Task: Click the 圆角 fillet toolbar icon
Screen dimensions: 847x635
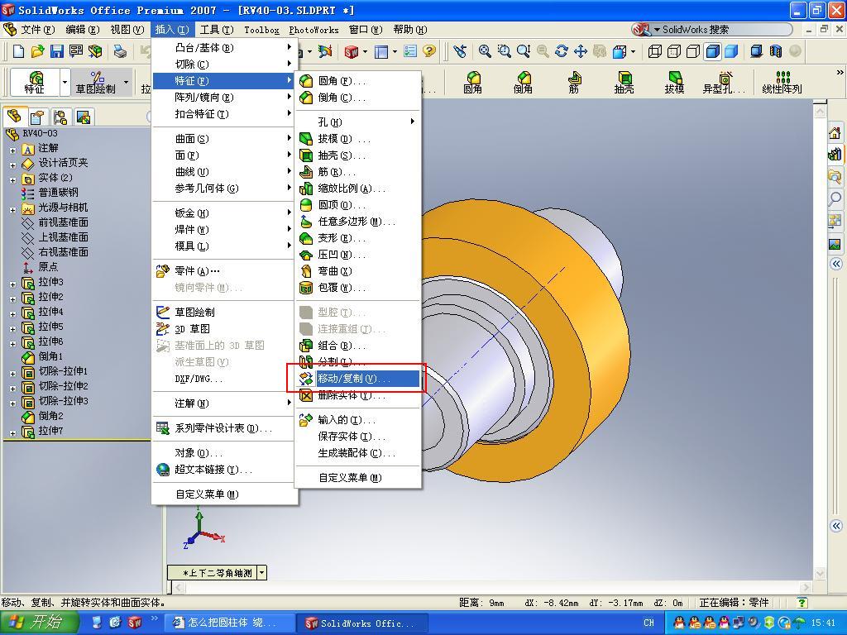Action: click(472, 83)
